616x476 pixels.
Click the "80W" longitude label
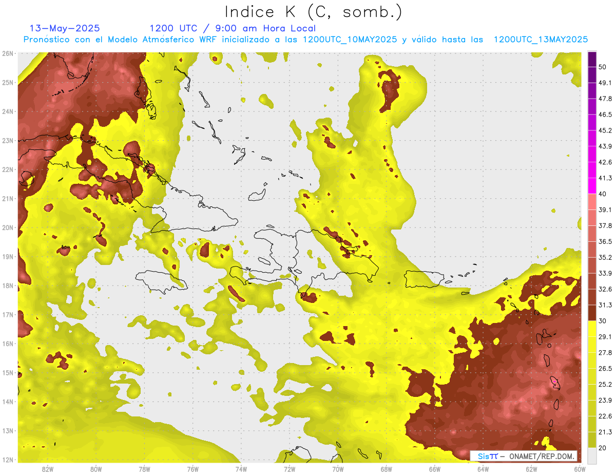pos(96,469)
